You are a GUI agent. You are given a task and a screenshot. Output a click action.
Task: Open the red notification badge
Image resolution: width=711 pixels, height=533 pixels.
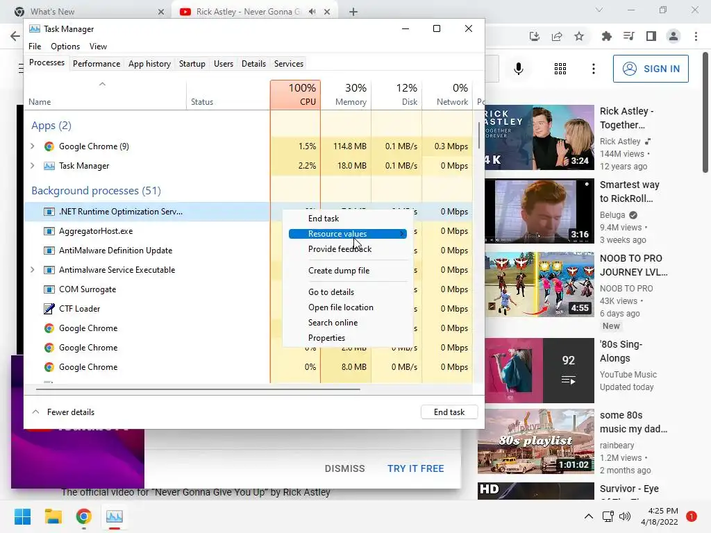pyautogui.click(x=691, y=516)
